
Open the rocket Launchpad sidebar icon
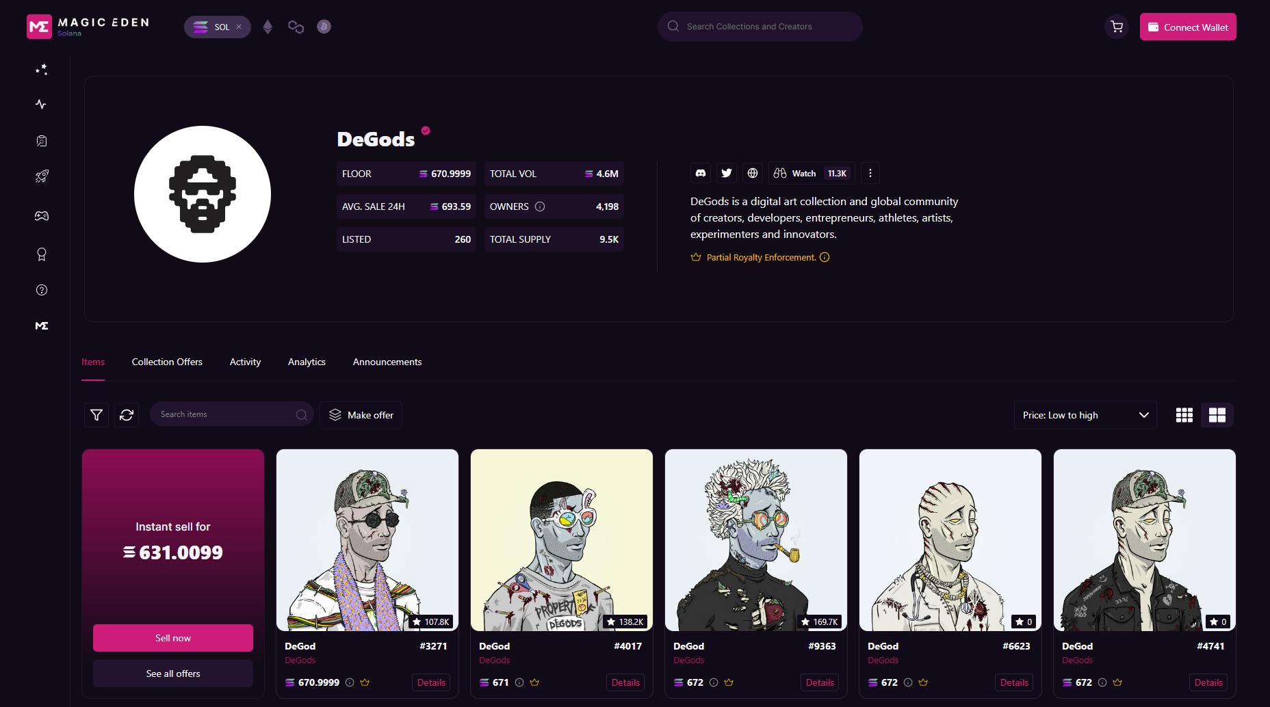pyautogui.click(x=42, y=176)
